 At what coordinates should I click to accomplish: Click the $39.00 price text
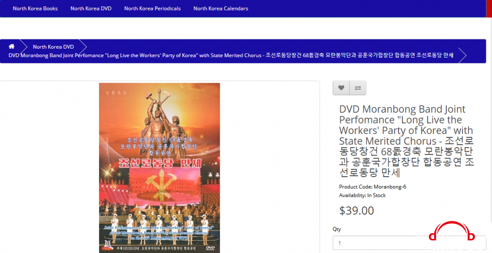tap(357, 211)
